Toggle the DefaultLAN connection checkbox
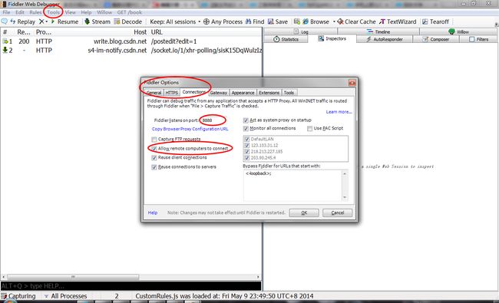Image resolution: width=499 pixels, height=303 pixels. coord(247,139)
